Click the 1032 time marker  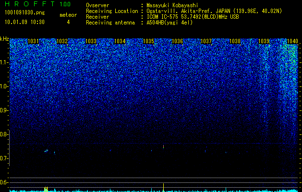62,41
